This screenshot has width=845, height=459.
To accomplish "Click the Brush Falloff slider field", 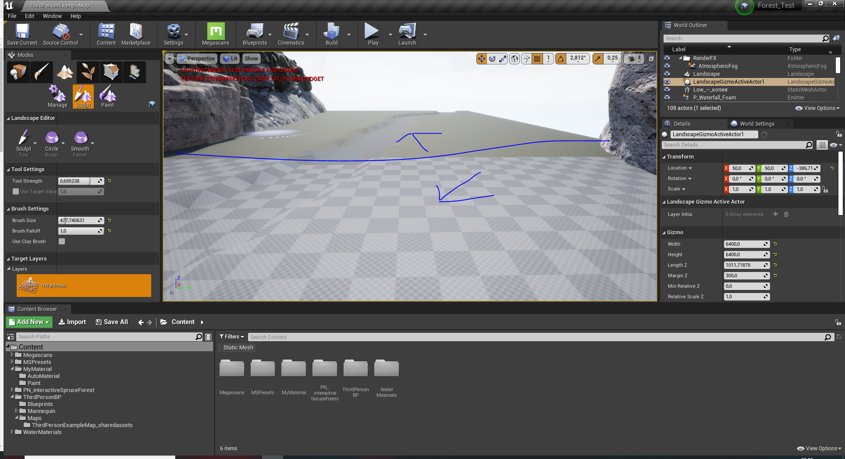I will click(x=81, y=231).
